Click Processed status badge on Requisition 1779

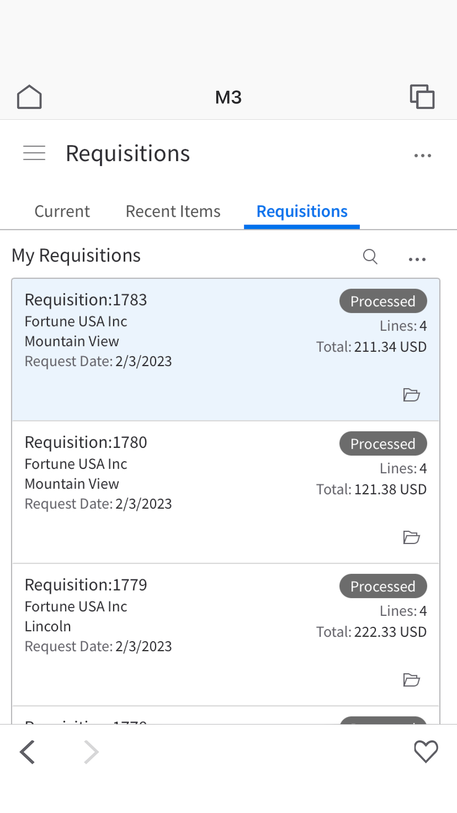(x=383, y=586)
